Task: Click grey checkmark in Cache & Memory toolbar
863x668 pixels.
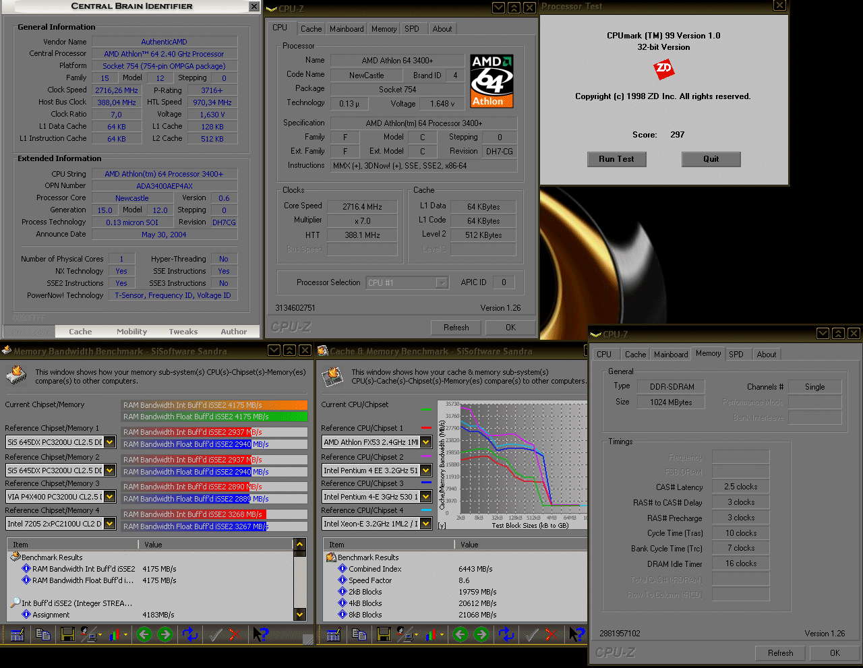Action: 532,634
